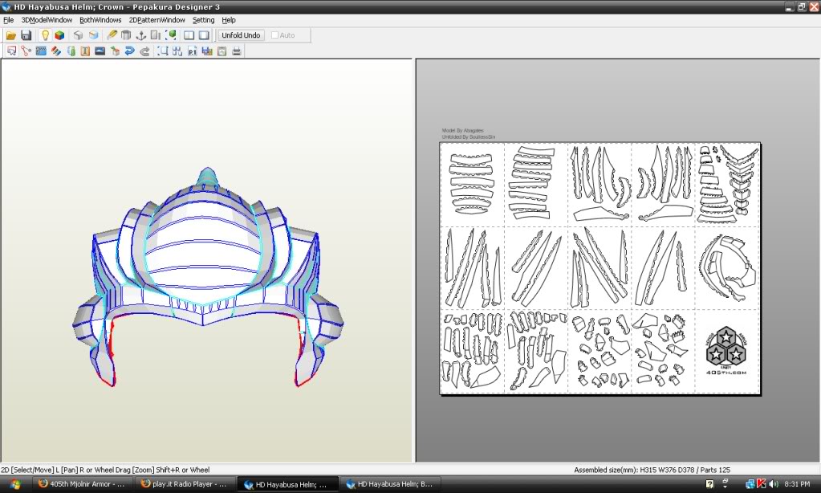Click the 'Model By' text above pattern sheet
The image size is (821, 493).
[463, 130]
